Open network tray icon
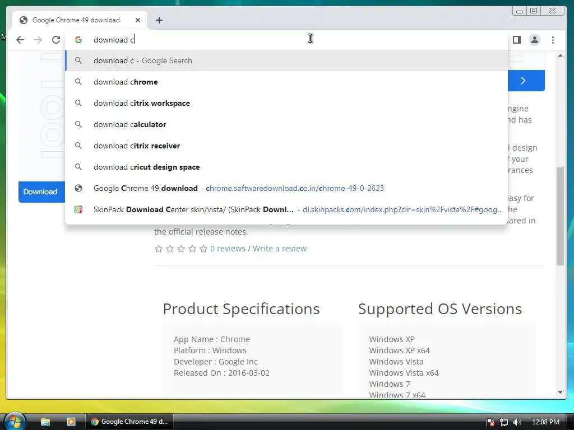Screen dimensions: 574x430 (504, 422)
